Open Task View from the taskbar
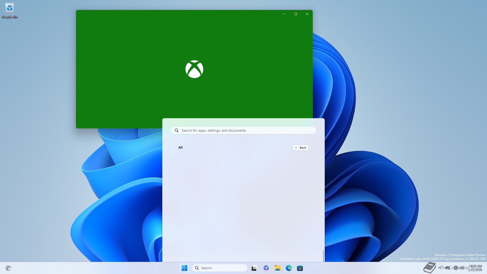This screenshot has width=487, height=274. pos(254,268)
